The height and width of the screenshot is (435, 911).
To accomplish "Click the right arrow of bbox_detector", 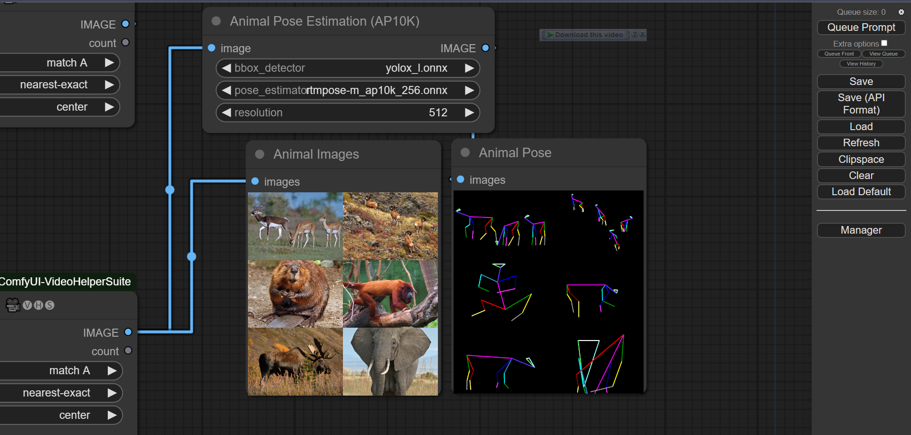I will click(469, 68).
